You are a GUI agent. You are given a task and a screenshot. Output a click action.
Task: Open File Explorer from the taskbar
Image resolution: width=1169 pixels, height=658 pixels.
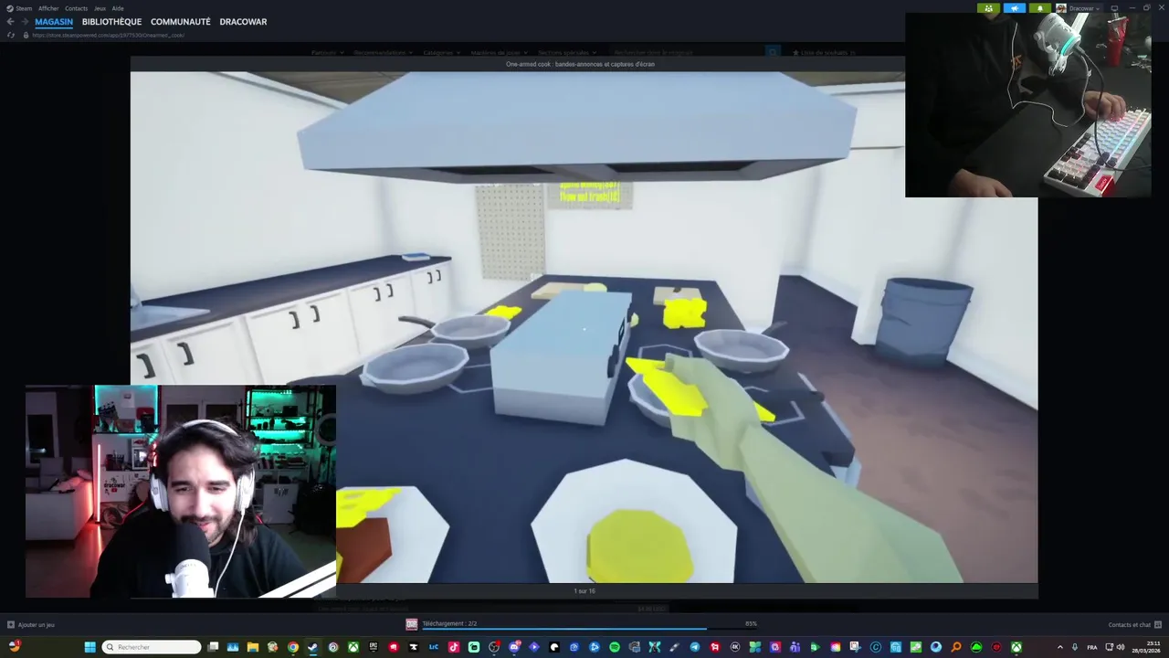point(253,647)
